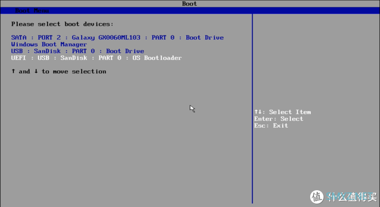Click the 'Esc: Exit' help line

pyautogui.click(x=271, y=126)
